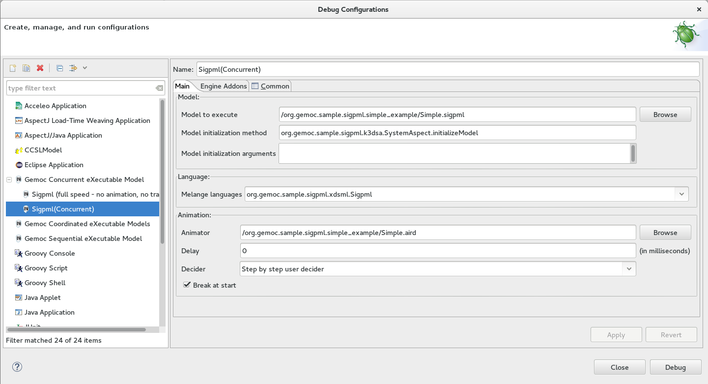
Task: Collapse all configuration types
Action: 59,68
